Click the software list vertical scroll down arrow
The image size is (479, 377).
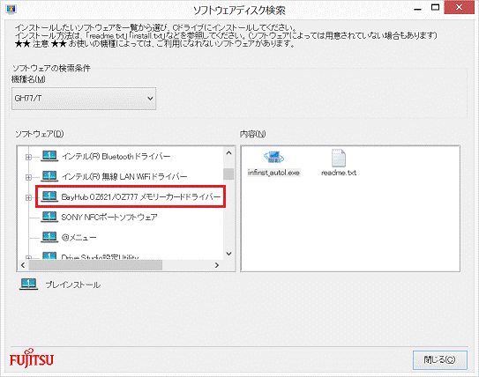pyautogui.click(x=228, y=254)
